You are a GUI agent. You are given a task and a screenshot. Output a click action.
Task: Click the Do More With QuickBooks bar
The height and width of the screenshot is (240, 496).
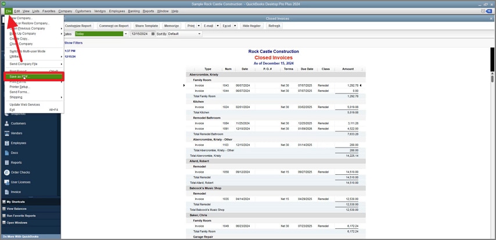(30, 237)
